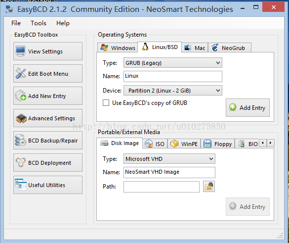Open BCD Backup/Repair

tap(48, 141)
